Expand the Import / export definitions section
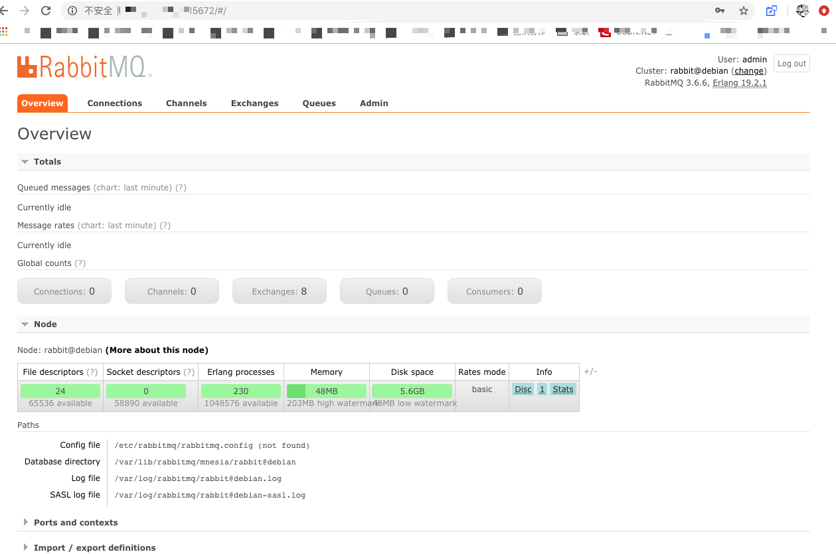Viewport: 836px width, 554px height. (x=94, y=547)
